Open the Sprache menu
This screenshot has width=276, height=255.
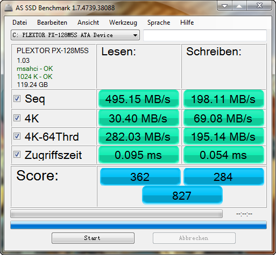pyautogui.click(x=159, y=23)
